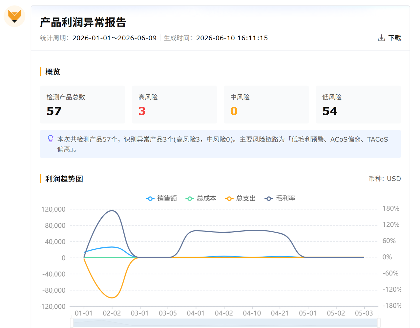This screenshot has height=328, width=420.
Task: Click the download tray icon
Action: pos(381,38)
